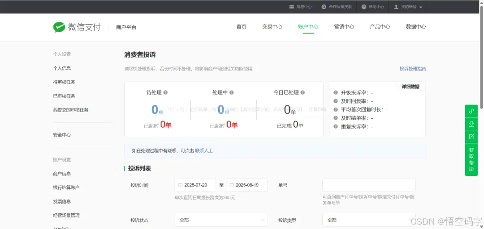Open 待审核任务 in the sidebar
Screen dimensions: 484x229
coord(64,82)
